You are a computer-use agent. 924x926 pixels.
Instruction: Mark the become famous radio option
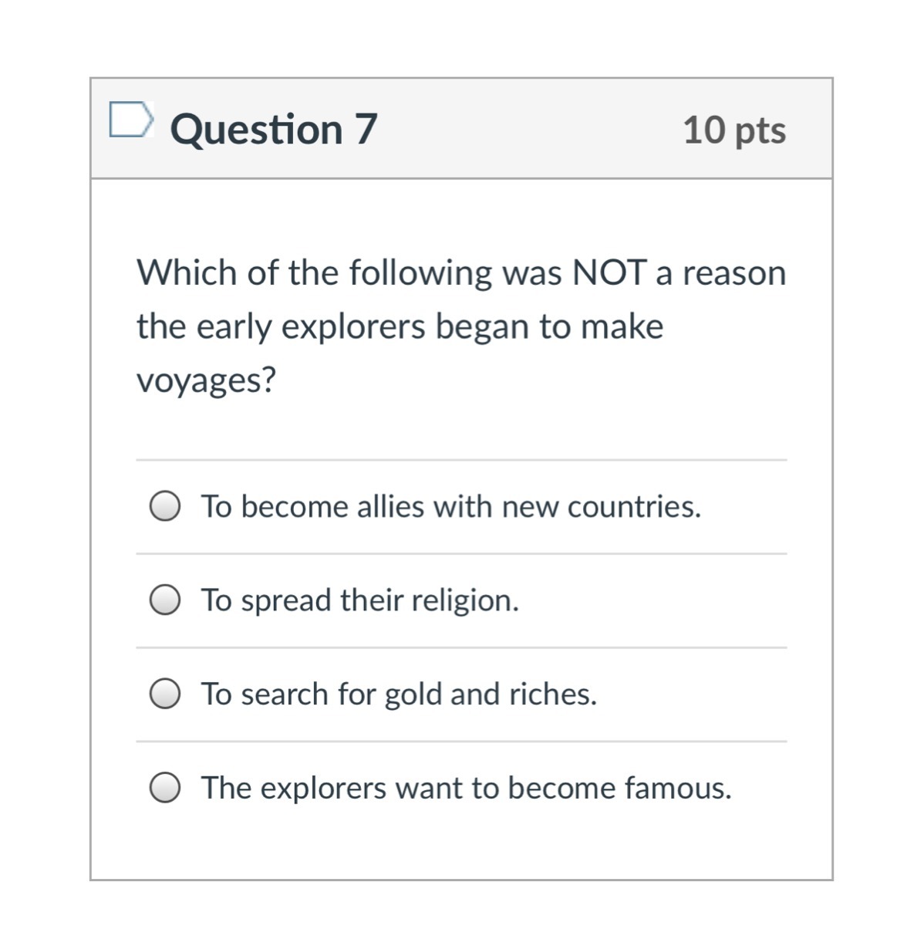pyautogui.click(x=165, y=789)
